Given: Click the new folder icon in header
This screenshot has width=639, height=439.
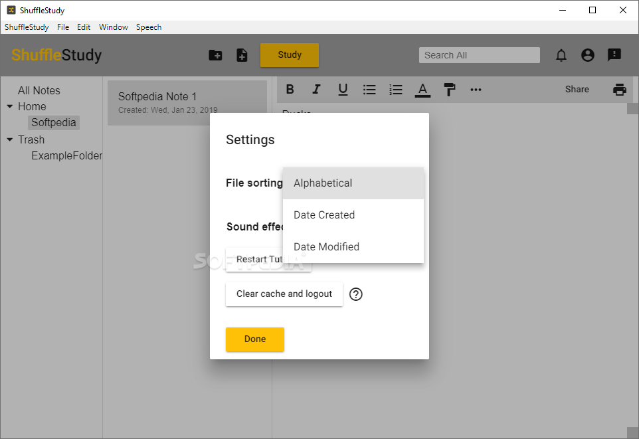Looking at the screenshot, I should click(x=215, y=55).
